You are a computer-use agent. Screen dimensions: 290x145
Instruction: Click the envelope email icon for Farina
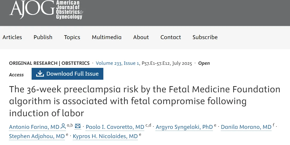tap(78, 126)
